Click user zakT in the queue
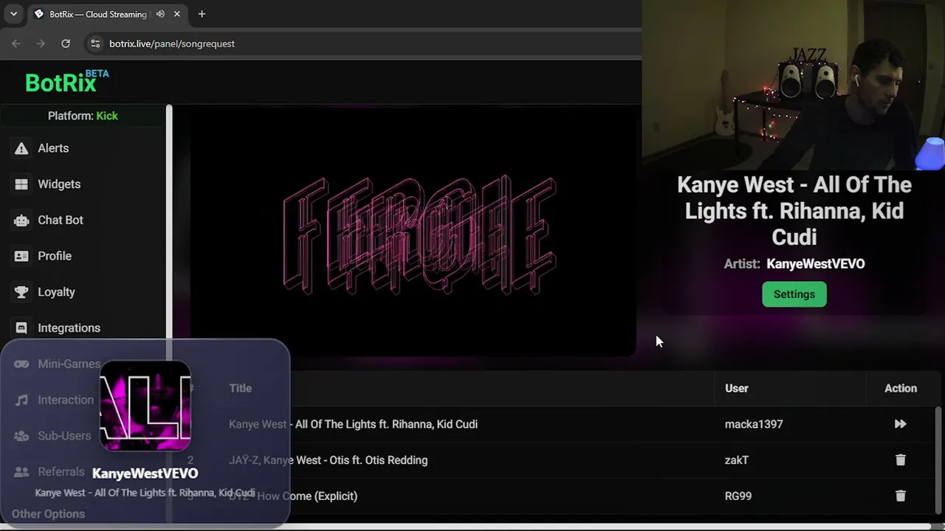Screen dimensions: 945x531 pos(737,460)
